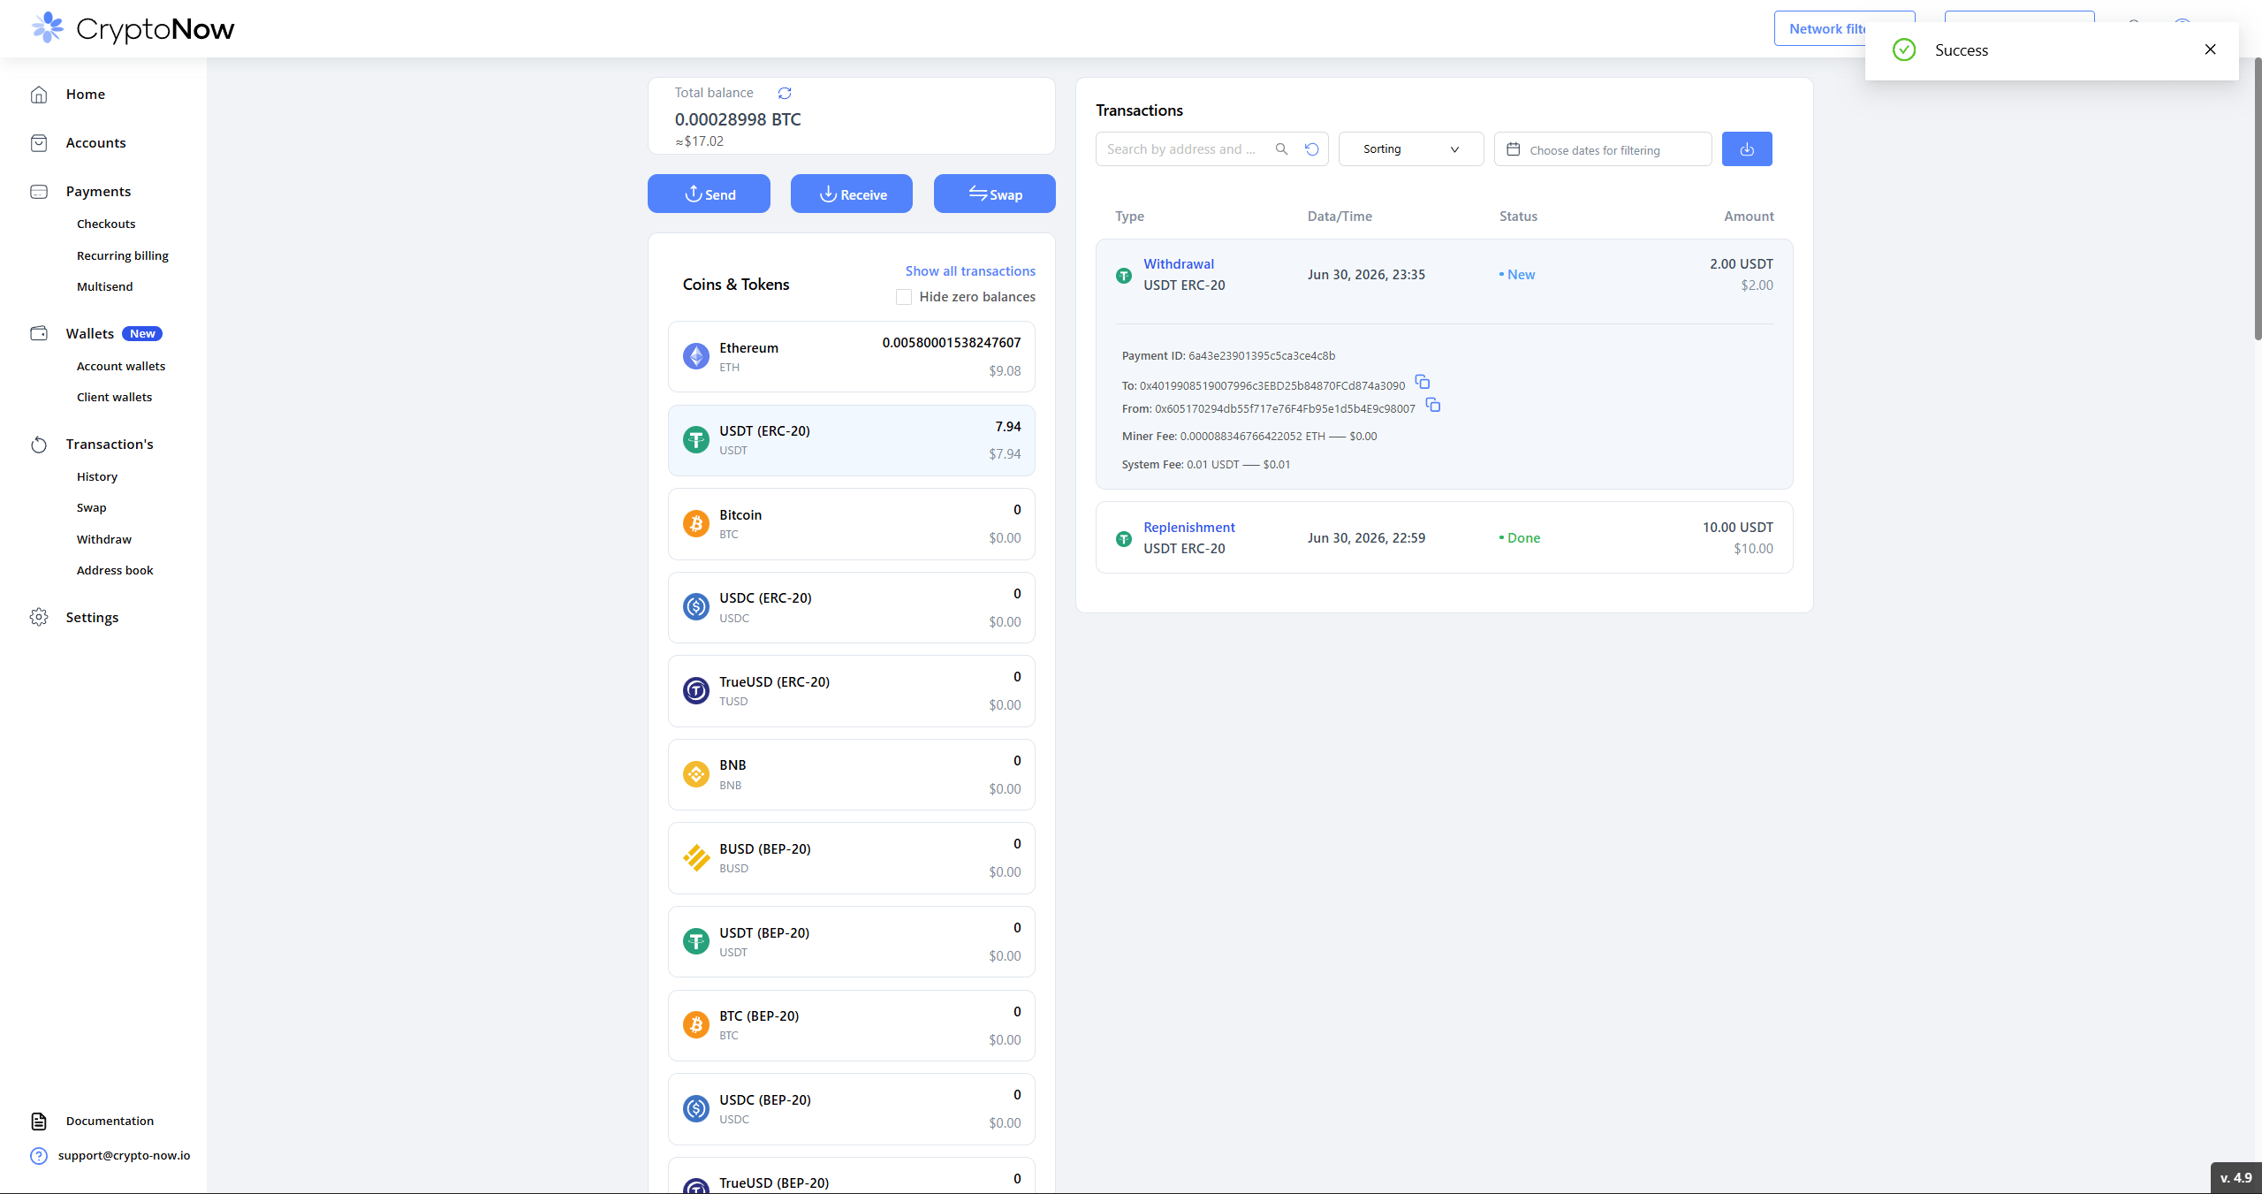Click the USDT (BEP-20) icon
Screen dimensions: 2262x1194
pos(696,941)
